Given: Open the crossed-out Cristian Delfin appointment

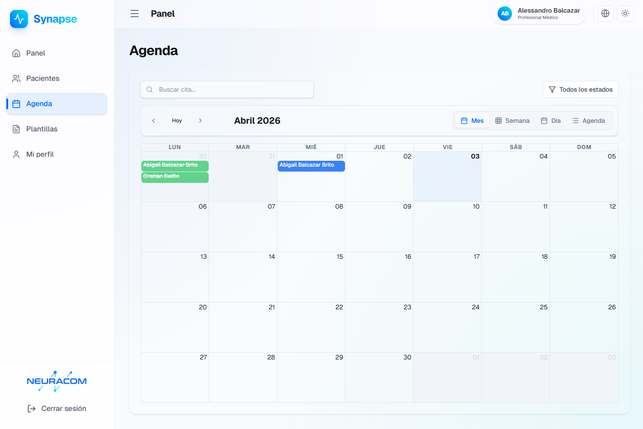Looking at the screenshot, I should tap(175, 177).
